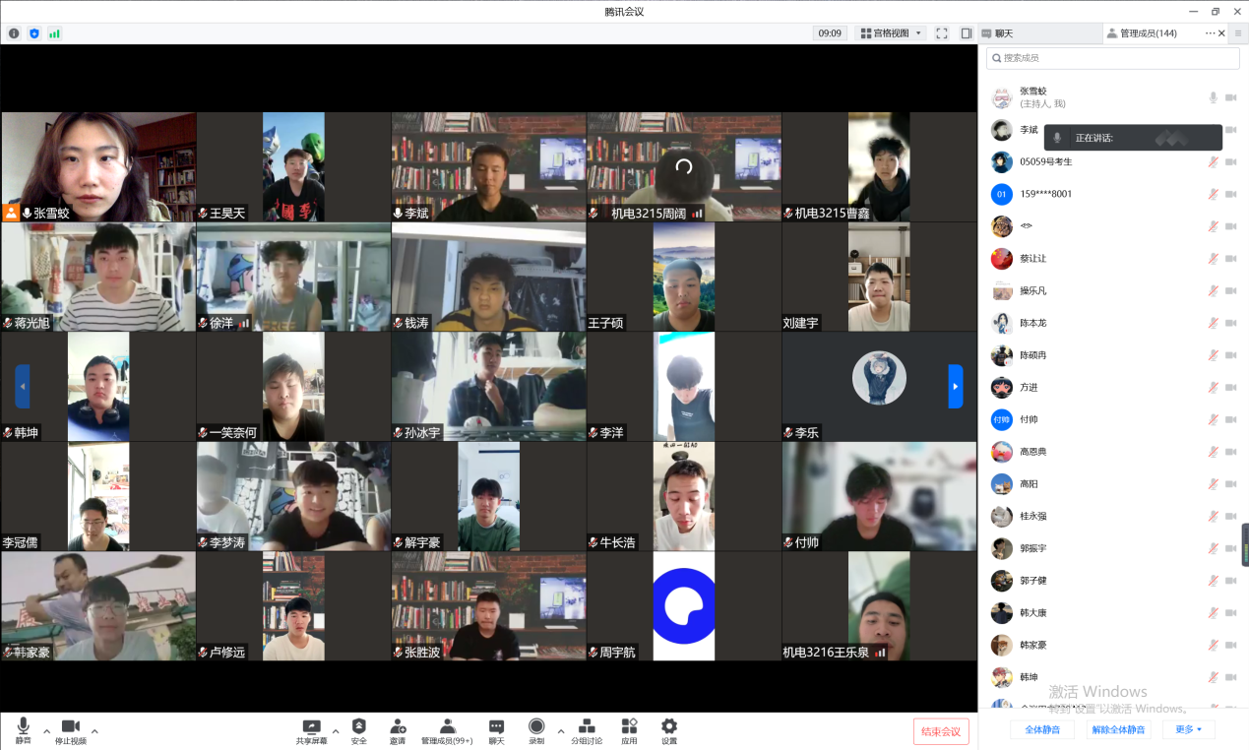Select member 郭振宇 in the list

pos(1113,549)
